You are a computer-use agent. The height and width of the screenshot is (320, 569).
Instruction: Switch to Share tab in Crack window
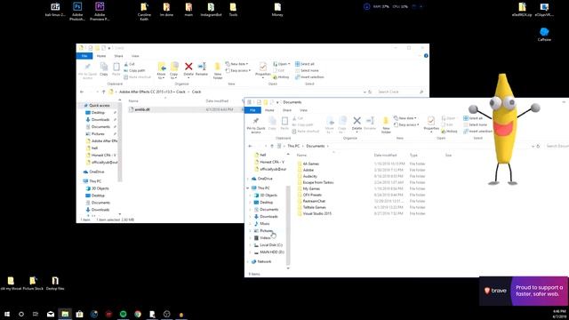[118, 56]
